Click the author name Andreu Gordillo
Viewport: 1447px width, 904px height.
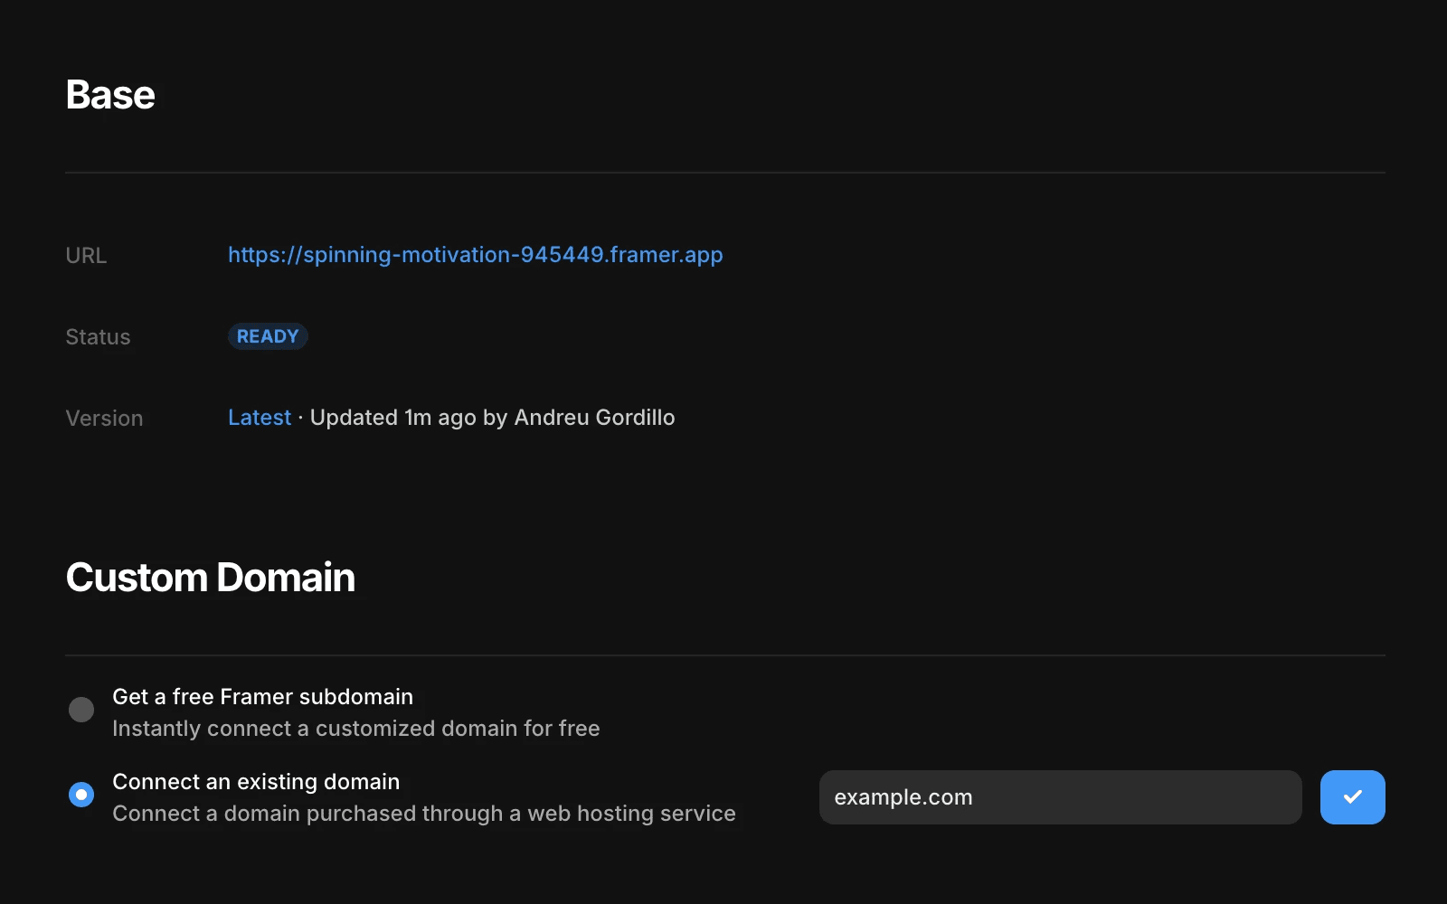click(x=593, y=417)
